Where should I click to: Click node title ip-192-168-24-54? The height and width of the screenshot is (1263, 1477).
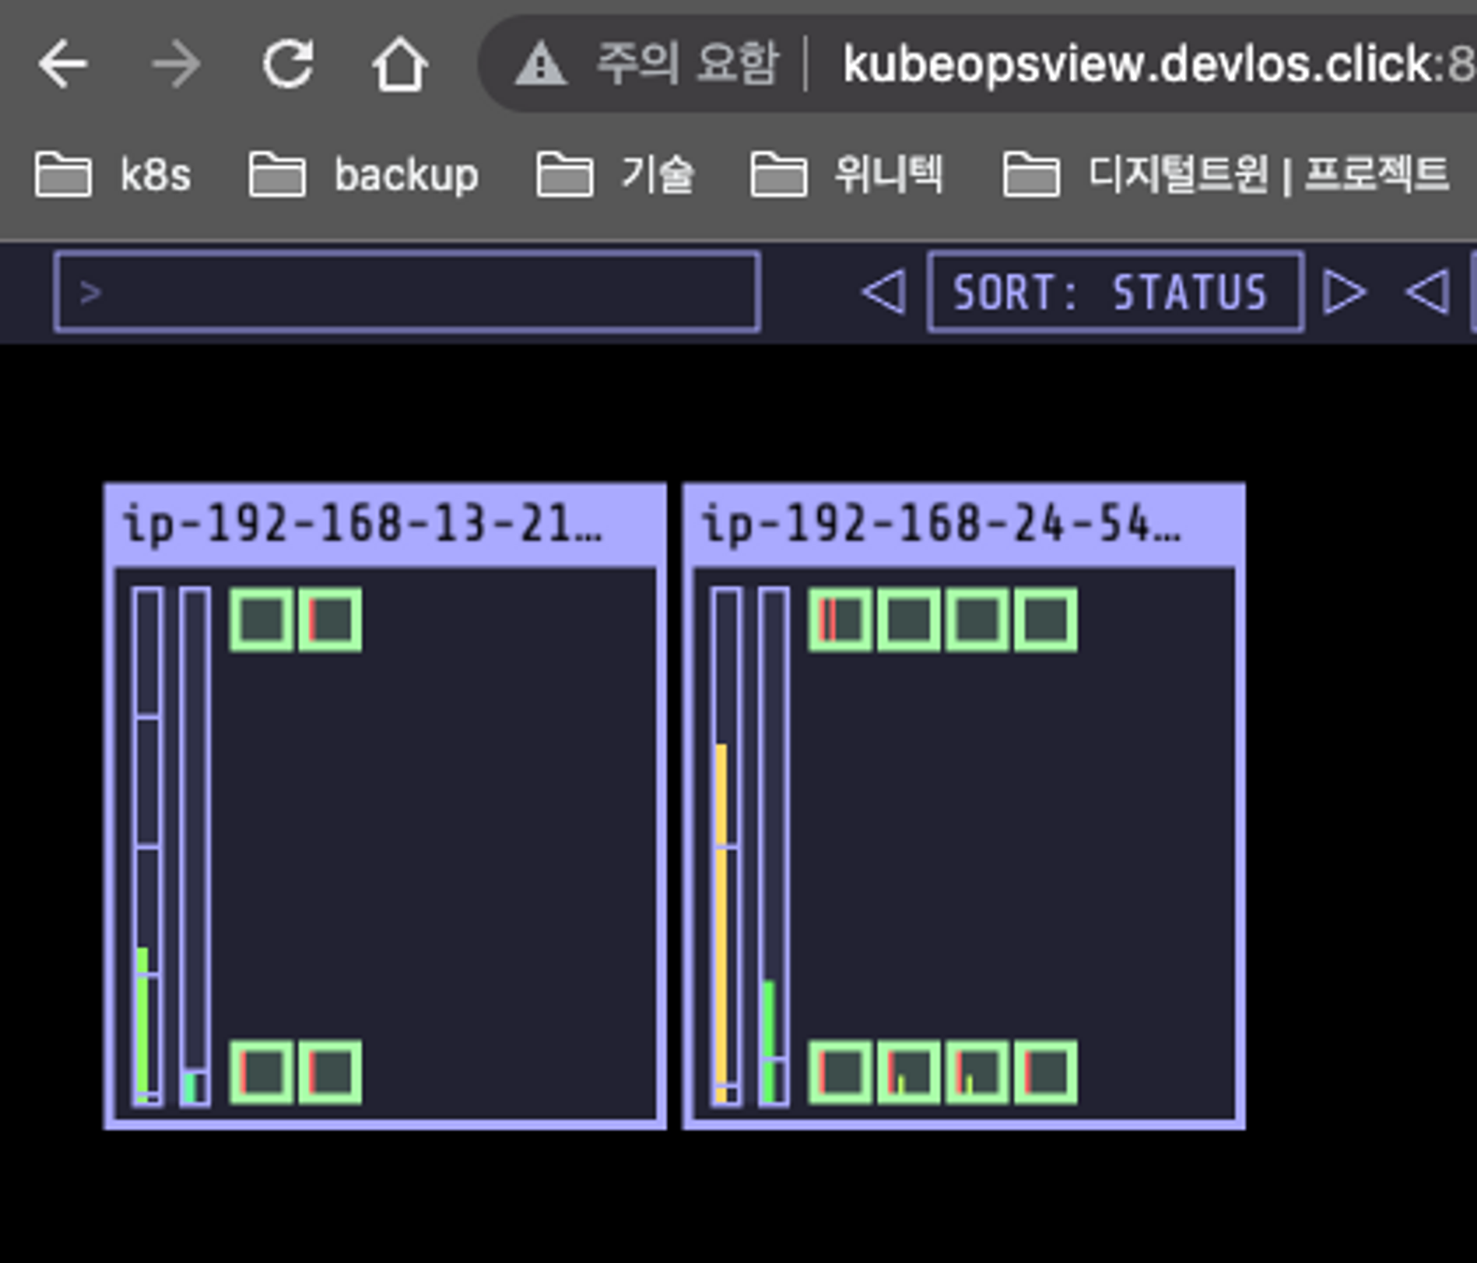(x=942, y=524)
